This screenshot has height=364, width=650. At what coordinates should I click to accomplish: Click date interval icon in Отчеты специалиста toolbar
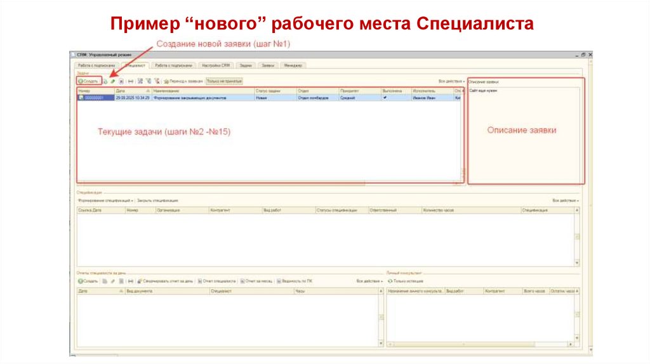(x=131, y=281)
